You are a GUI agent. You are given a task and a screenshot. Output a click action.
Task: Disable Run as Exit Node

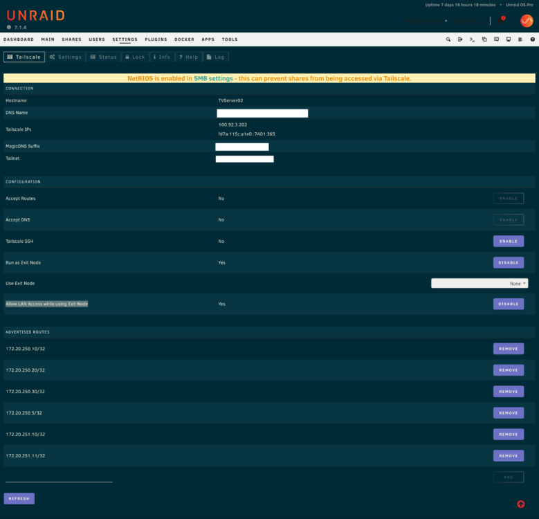(509, 262)
